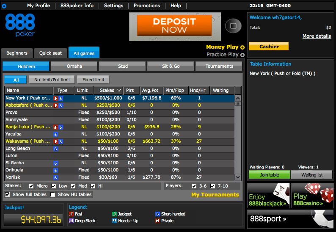
Task: Enable Show HU tables checkbox
Action: [53, 194]
